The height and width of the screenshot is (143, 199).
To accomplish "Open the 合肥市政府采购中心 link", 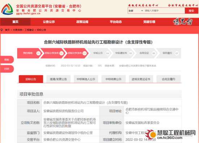I will coord(183,5).
